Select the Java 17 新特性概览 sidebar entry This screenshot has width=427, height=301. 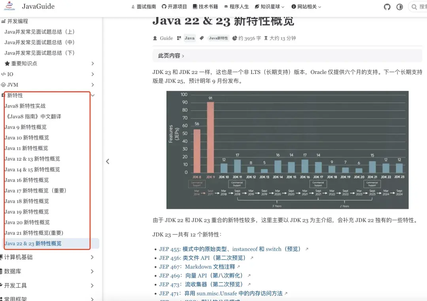(35, 190)
